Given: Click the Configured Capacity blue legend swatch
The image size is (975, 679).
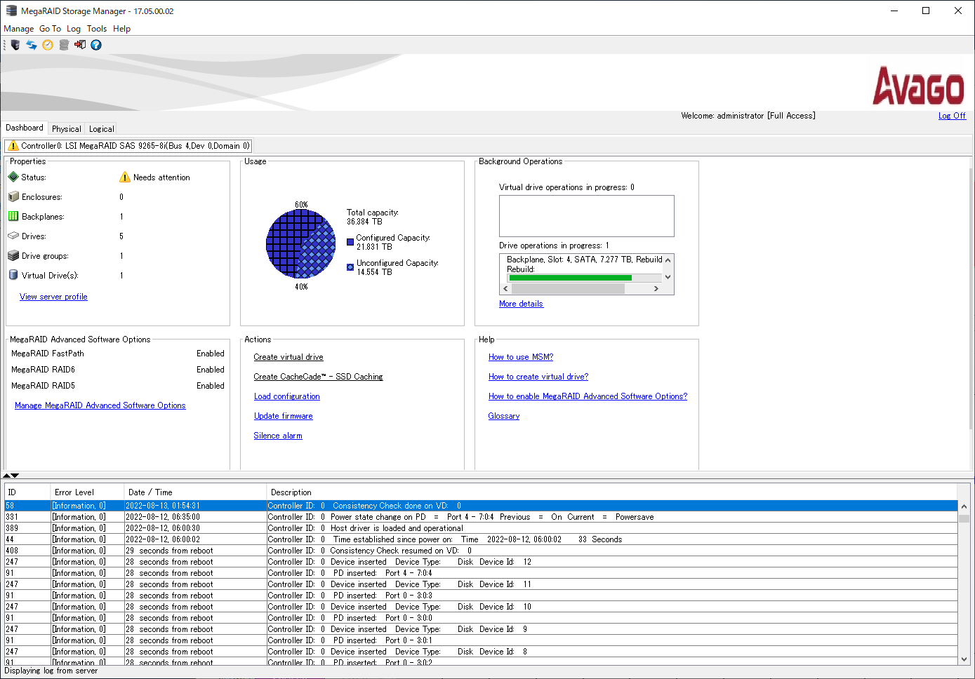Looking at the screenshot, I should pyautogui.click(x=350, y=242).
